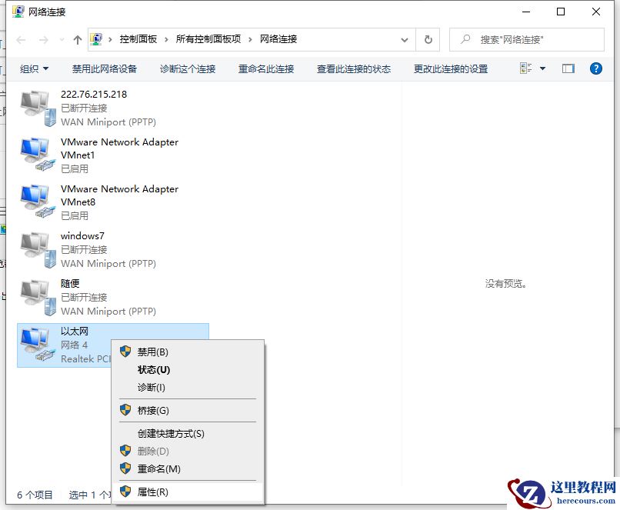Click the windows7 VPN connection icon
The width and height of the screenshot is (620, 510).
pyautogui.click(x=35, y=248)
